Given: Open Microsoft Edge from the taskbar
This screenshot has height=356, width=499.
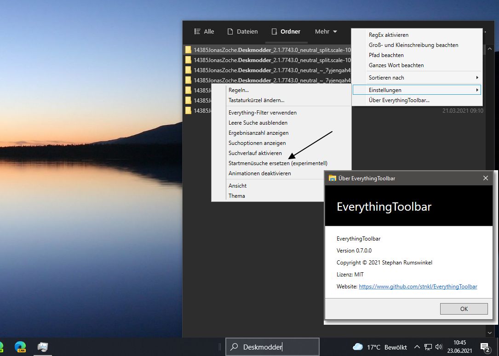Looking at the screenshot, I should tap(20, 347).
